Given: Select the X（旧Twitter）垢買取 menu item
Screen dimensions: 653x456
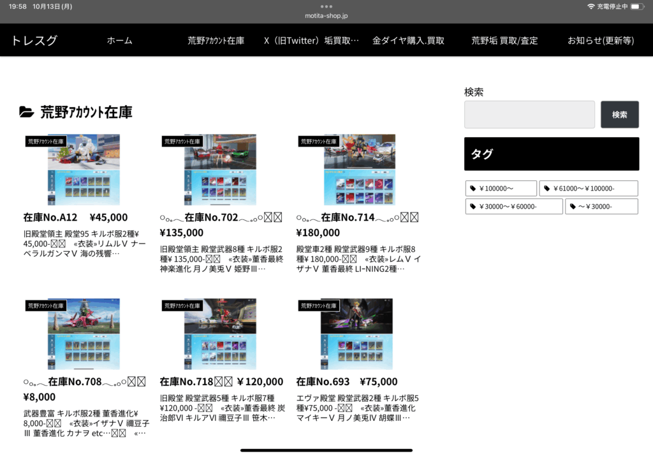Looking at the screenshot, I should point(311,41).
